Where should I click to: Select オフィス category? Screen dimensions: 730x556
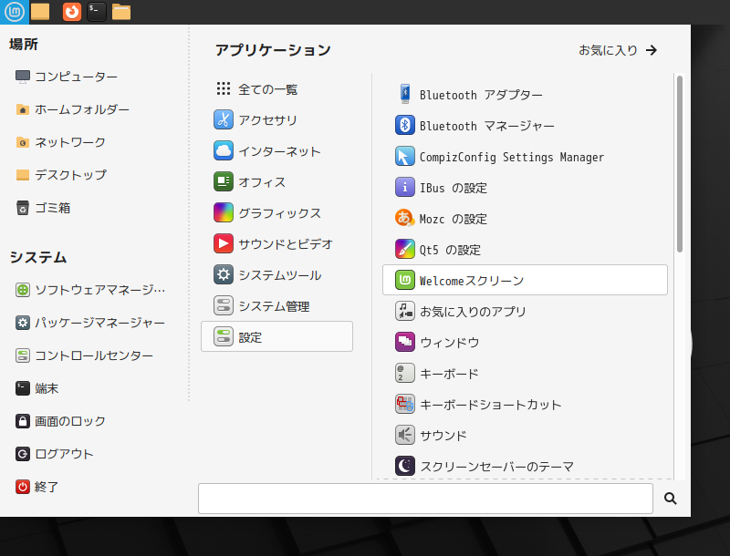(276, 181)
